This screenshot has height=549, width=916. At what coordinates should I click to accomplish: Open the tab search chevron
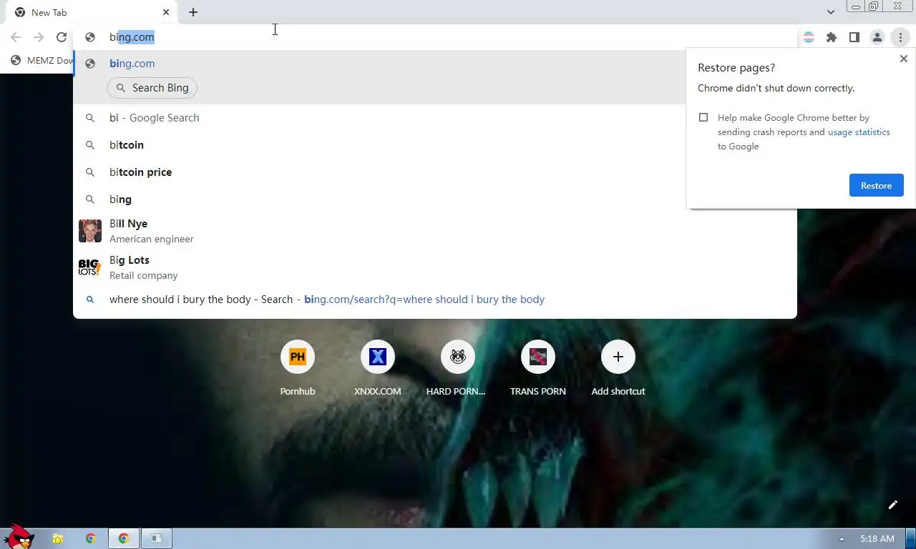click(830, 12)
